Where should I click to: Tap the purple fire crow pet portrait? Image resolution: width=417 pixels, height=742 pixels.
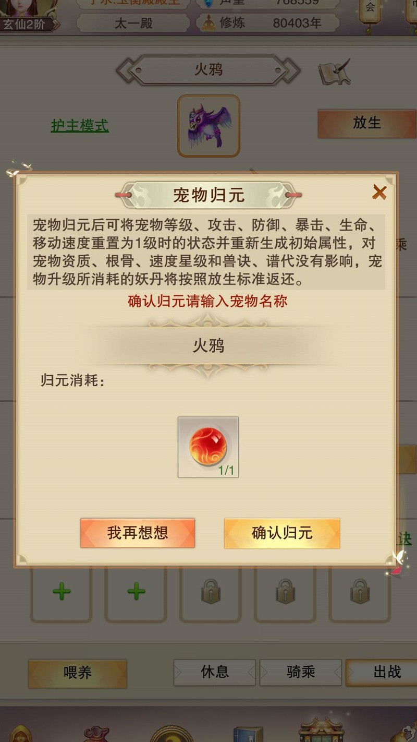click(x=208, y=126)
